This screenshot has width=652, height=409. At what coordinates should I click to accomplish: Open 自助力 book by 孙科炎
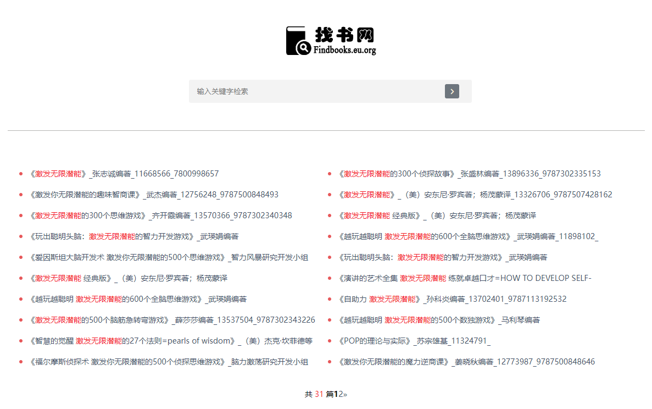[453, 299]
